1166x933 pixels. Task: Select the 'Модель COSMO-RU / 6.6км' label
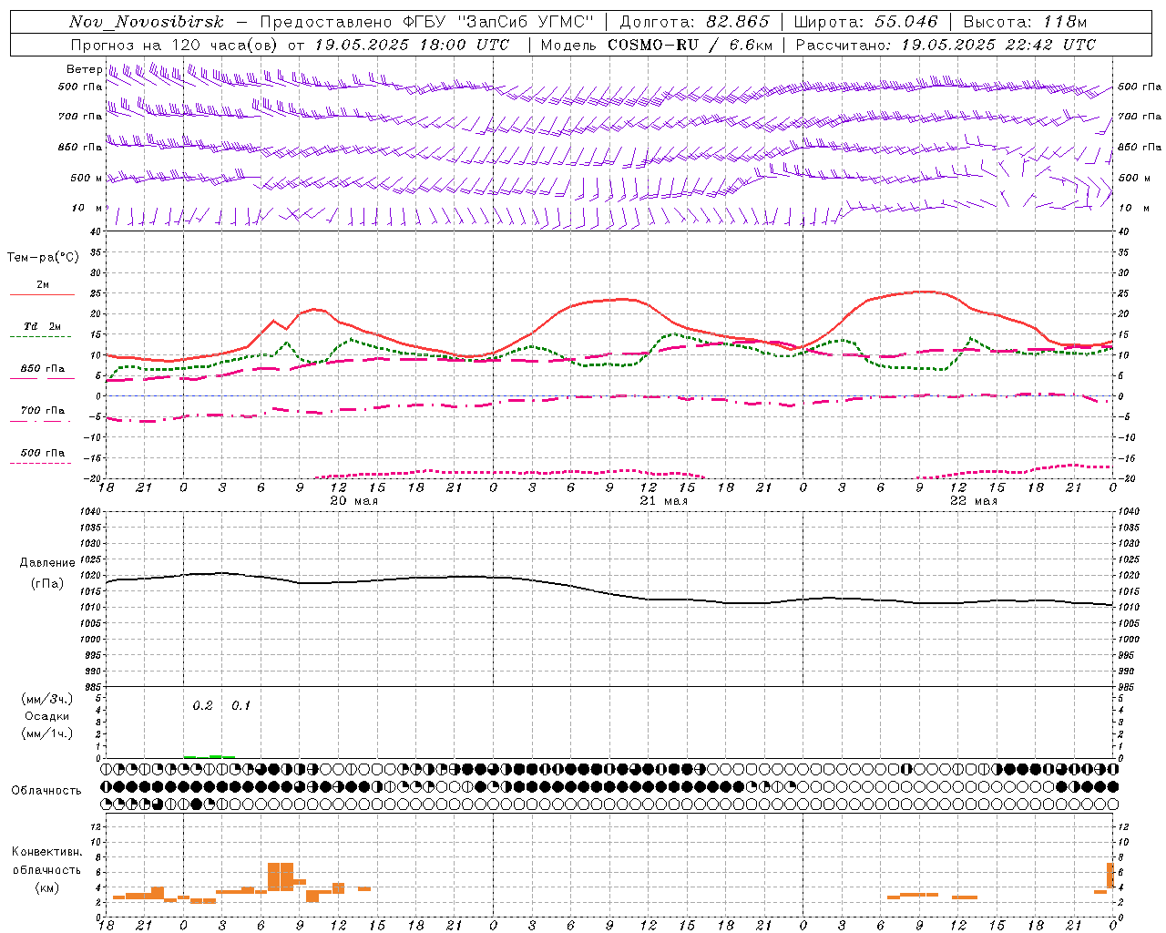[x=657, y=45]
